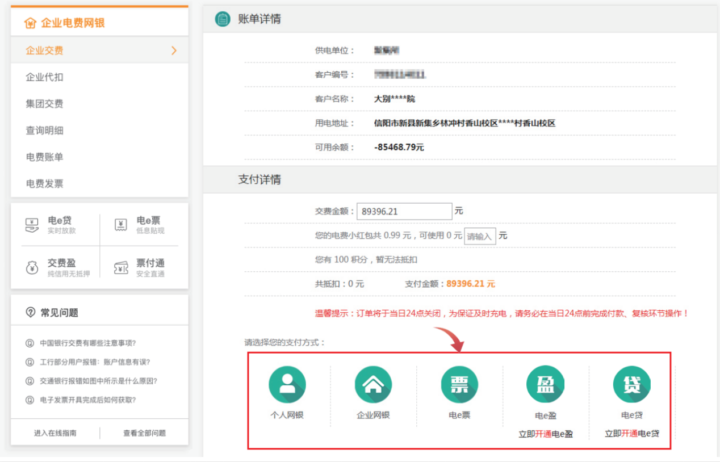720x462 pixels.
Task: Click the 交费金额 input field
Action: point(404,211)
